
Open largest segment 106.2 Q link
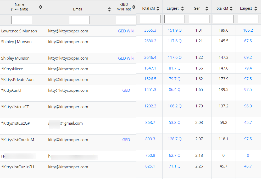tap(175, 106)
